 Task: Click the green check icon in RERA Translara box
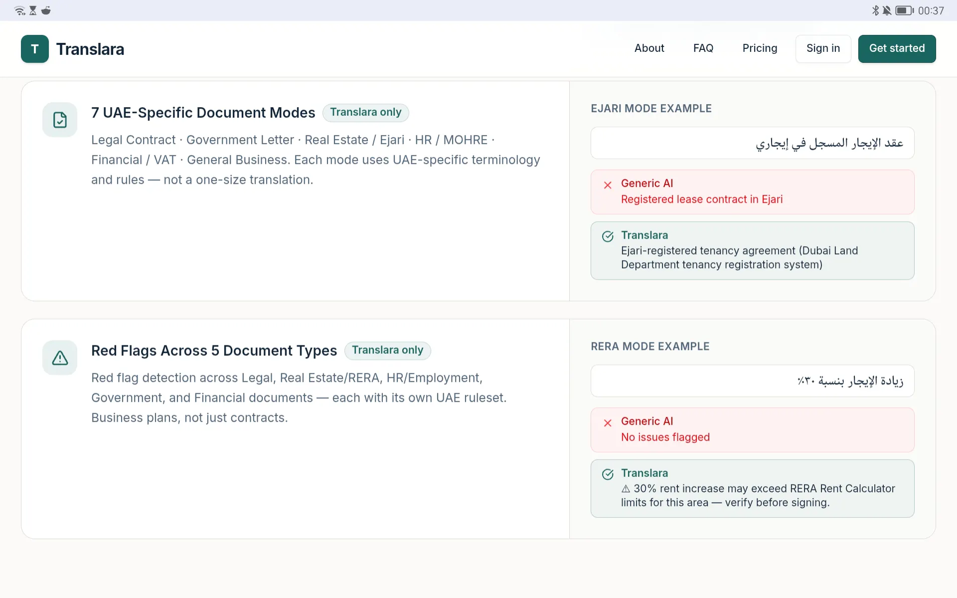[608, 474]
